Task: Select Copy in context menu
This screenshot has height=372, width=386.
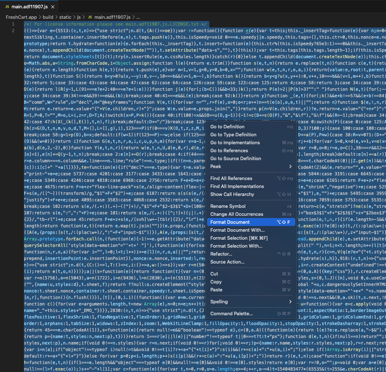Action: tap(251, 282)
